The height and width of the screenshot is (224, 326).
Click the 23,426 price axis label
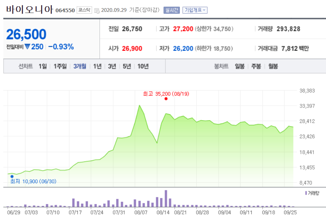(x=307, y=137)
